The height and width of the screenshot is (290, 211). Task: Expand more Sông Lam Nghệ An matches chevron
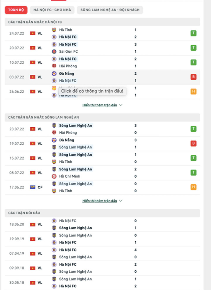(121, 201)
